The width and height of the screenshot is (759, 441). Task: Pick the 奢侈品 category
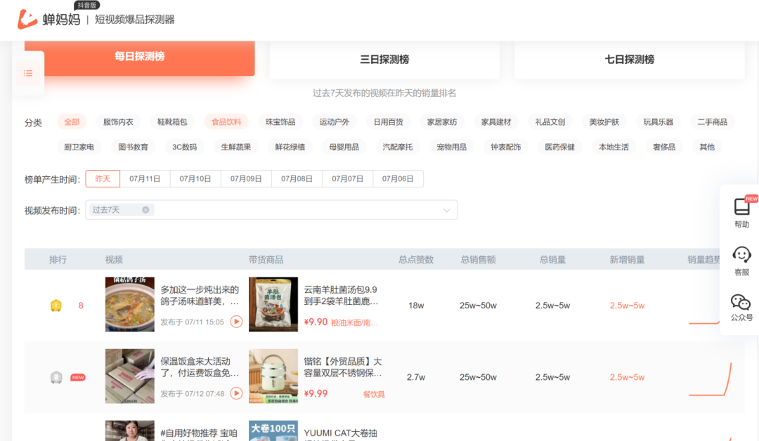tap(664, 147)
